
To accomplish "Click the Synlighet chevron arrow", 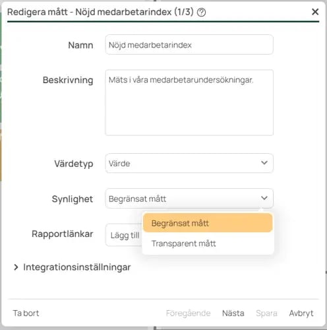I will pyautogui.click(x=264, y=198).
